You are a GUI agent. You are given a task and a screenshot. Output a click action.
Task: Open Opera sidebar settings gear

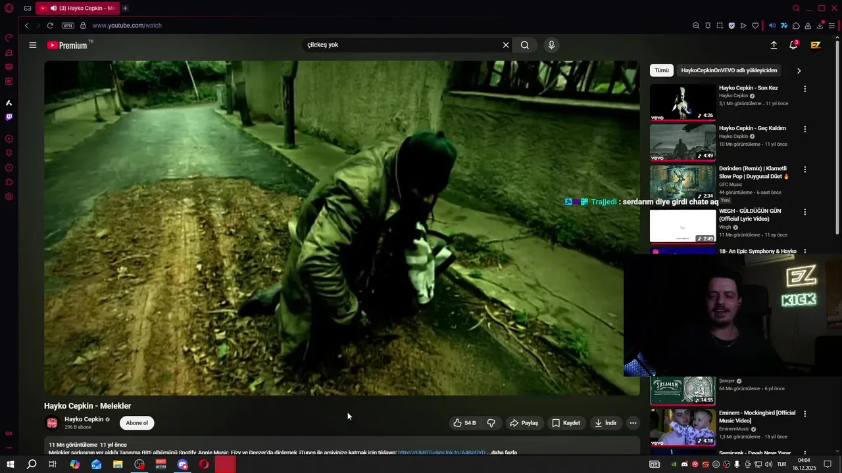pyautogui.click(x=9, y=196)
